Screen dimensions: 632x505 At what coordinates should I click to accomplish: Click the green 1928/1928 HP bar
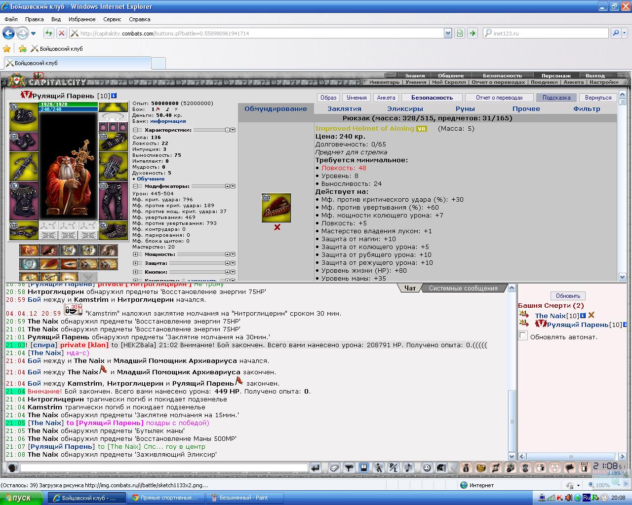[x=68, y=105]
